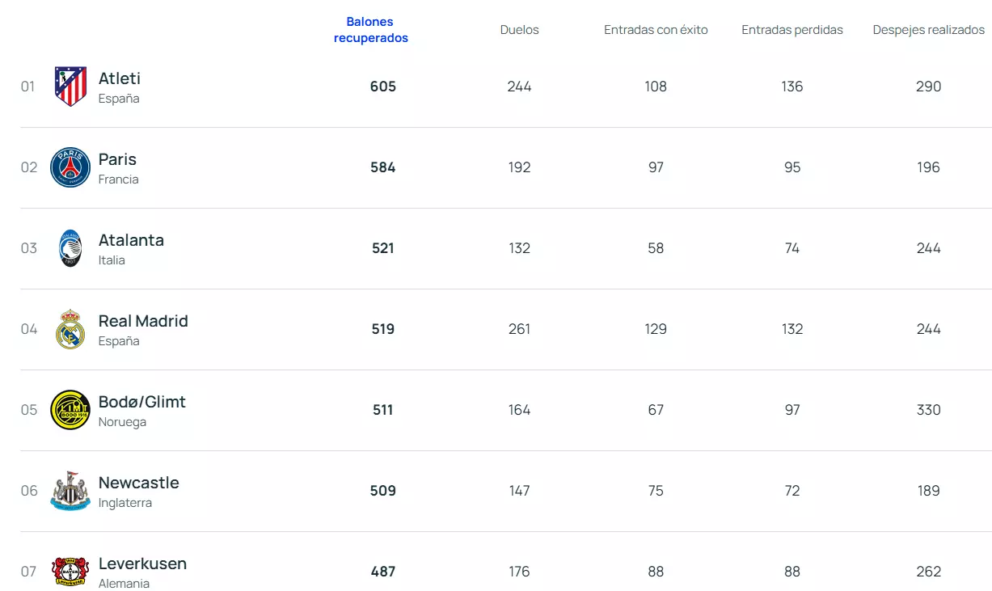Open the Leverkusen team name link

pyautogui.click(x=142, y=564)
